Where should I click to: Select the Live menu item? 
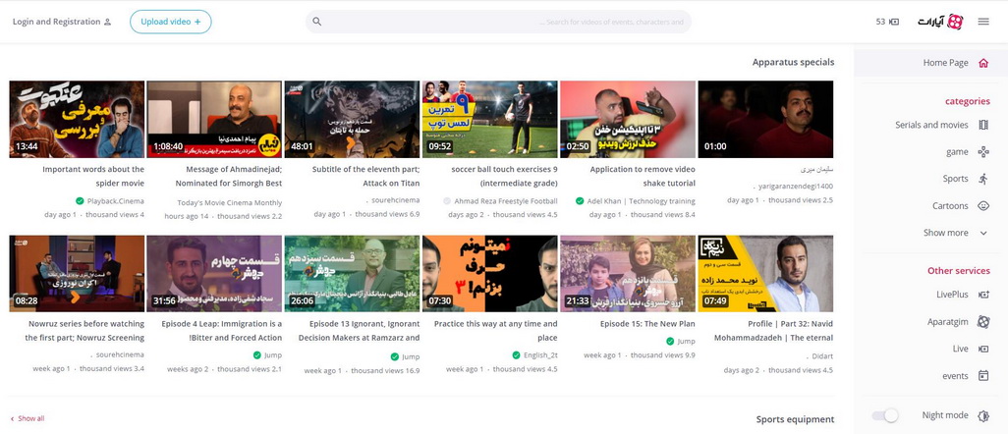pos(960,349)
